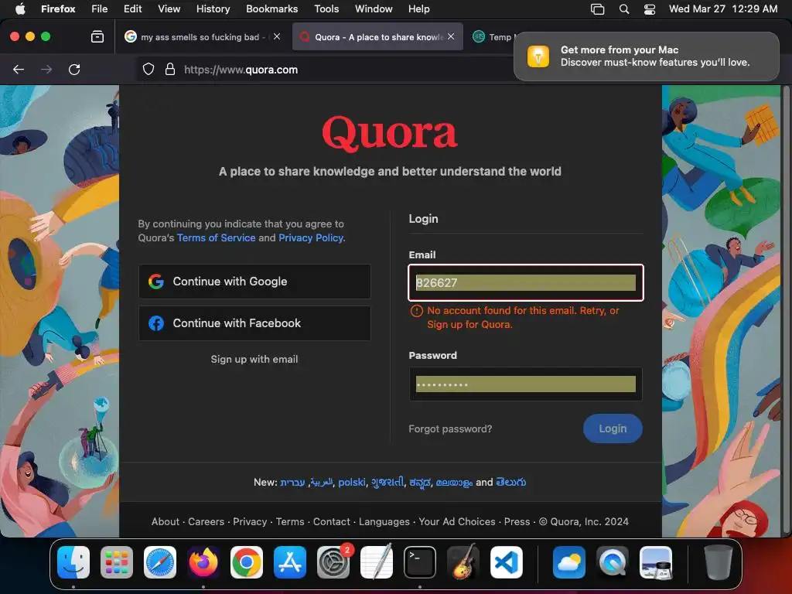The height and width of the screenshot is (594, 792).
Task: Open the Firefox View tabs icon
Action: pos(97,36)
